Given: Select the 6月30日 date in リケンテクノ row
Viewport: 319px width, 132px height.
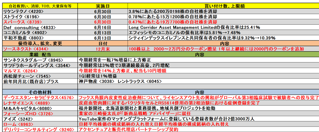Looking at the screenshot, I should coord(102,12).
